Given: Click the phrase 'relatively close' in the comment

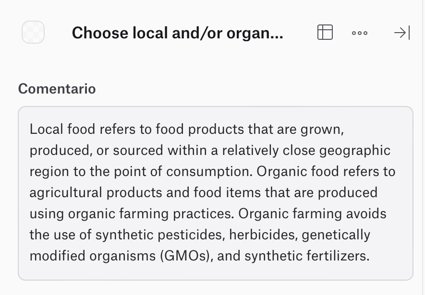Looking at the screenshot, I should pyautogui.click(x=269, y=150).
